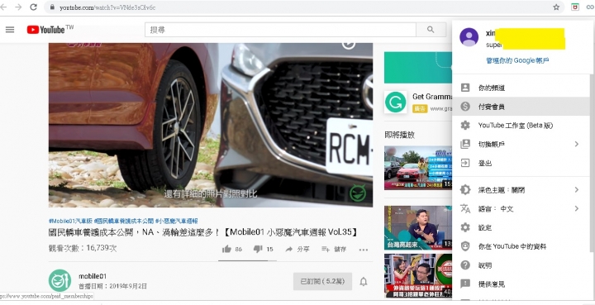The image size is (595, 305).
Task: Open 你在 YouTube 中的資料
Action: point(521,246)
